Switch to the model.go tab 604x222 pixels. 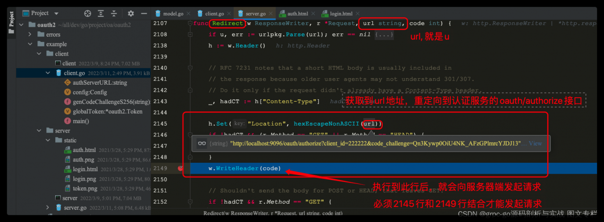pyautogui.click(x=169, y=14)
